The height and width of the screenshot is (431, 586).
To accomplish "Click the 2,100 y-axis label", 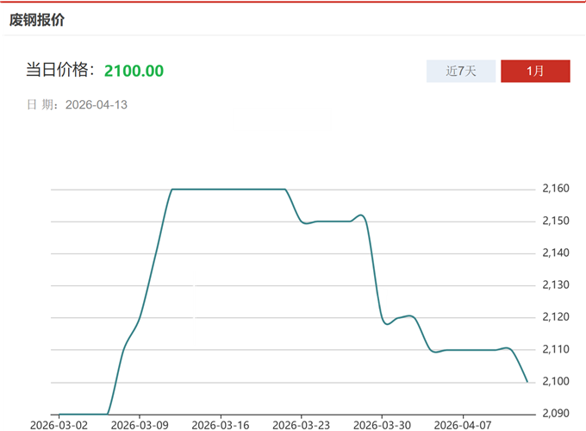I will [554, 382].
